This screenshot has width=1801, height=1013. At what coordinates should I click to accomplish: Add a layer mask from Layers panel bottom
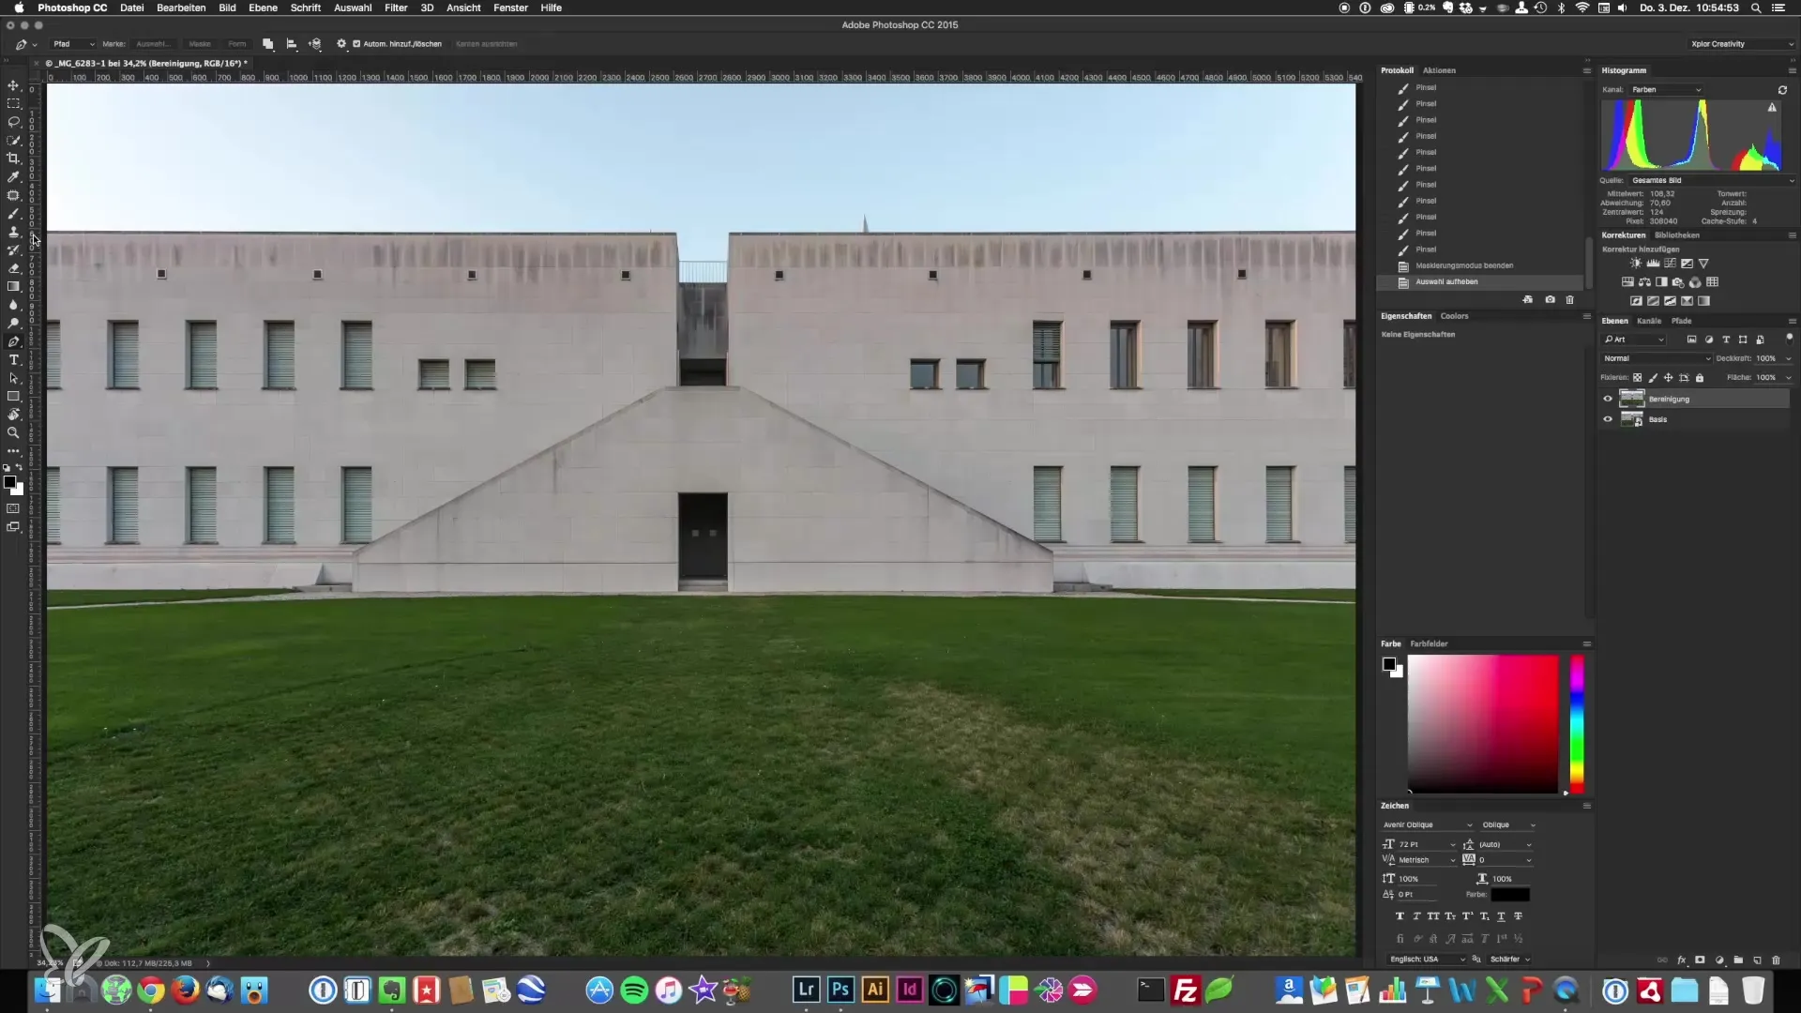1700,960
